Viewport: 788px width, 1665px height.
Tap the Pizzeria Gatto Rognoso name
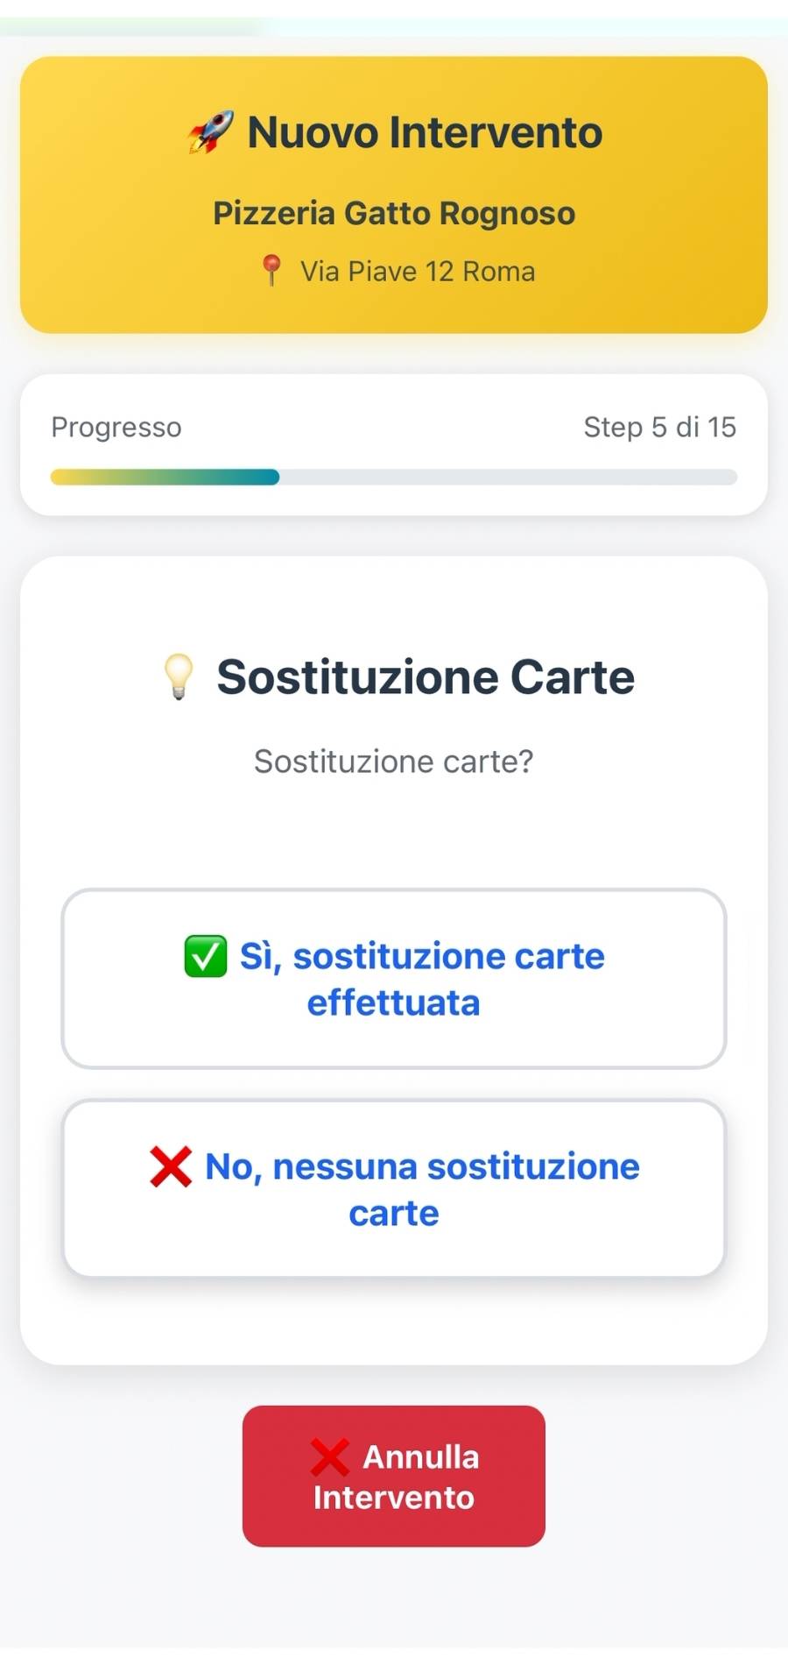pyautogui.click(x=394, y=213)
